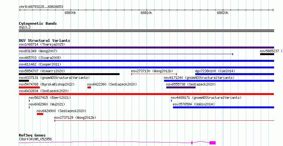Click the ruler's right arrowhead
The image size is (283, 146).
(273, 10)
